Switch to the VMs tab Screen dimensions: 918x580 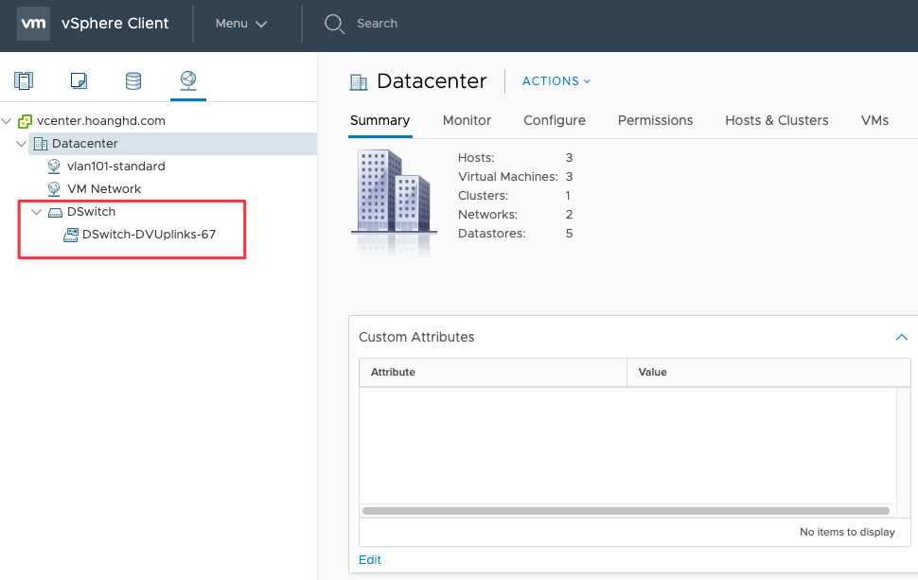click(x=874, y=120)
